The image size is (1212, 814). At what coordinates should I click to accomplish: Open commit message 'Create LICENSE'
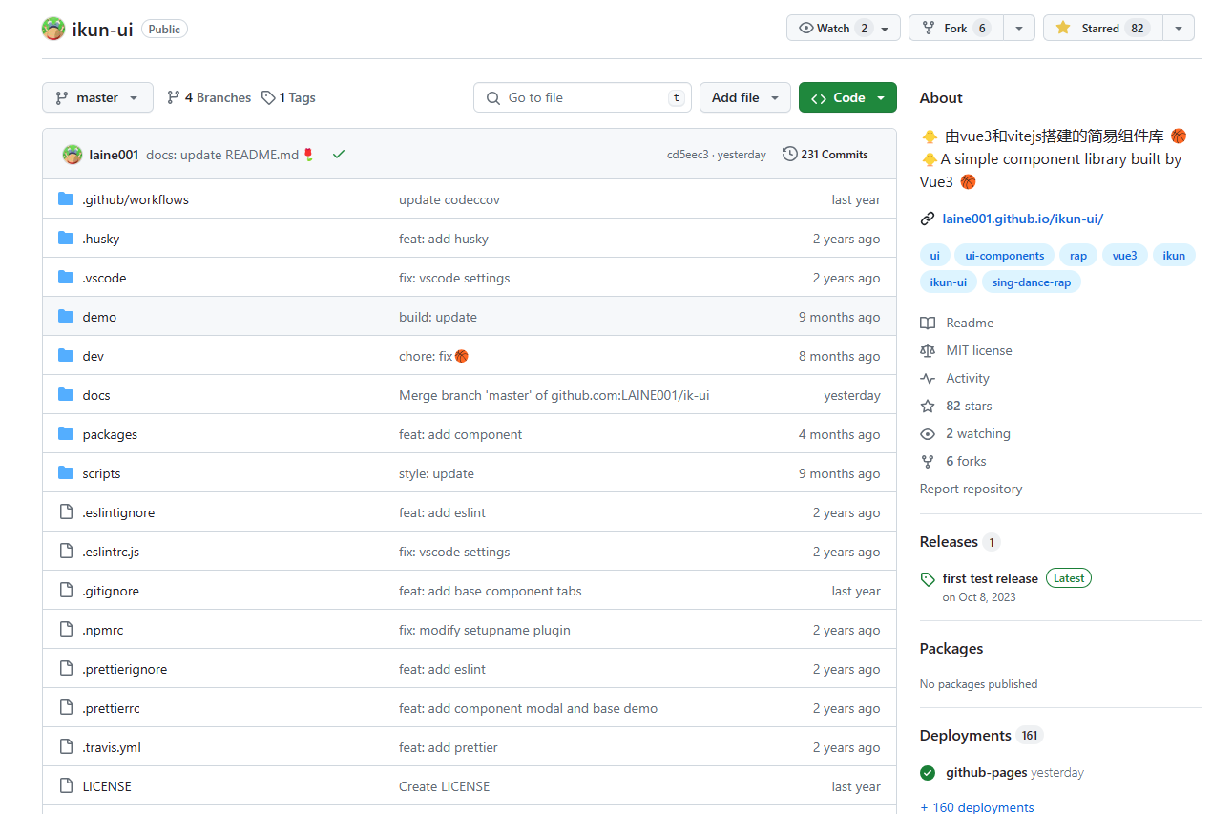(x=444, y=786)
